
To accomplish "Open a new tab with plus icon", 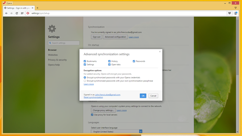I will (37, 8).
